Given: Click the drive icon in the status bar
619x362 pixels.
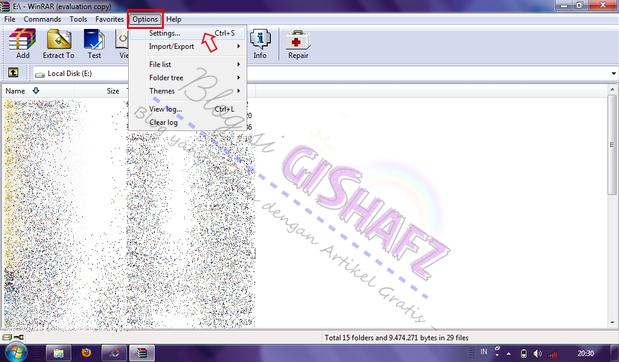Looking at the screenshot, I should tap(5, 337).
